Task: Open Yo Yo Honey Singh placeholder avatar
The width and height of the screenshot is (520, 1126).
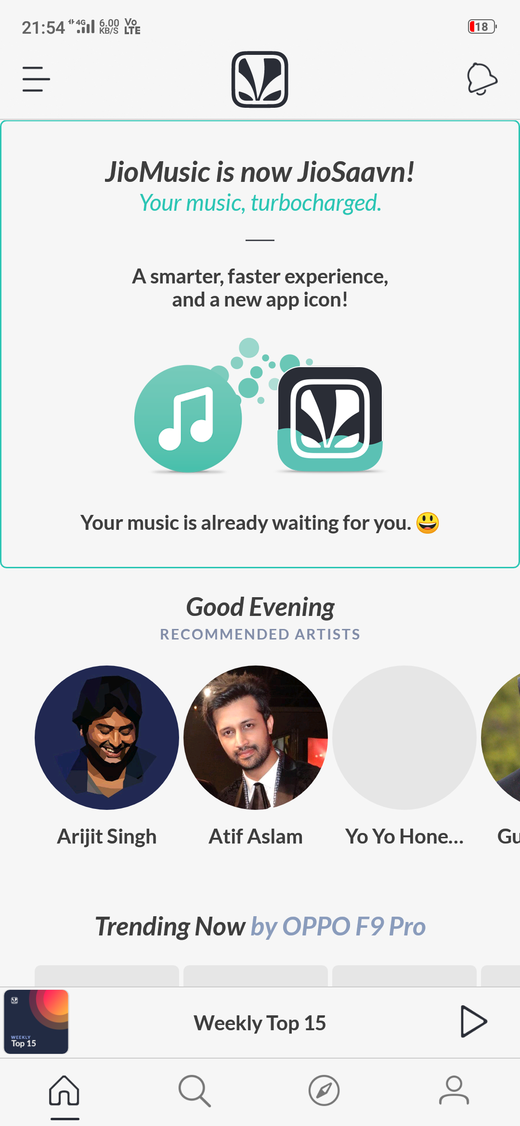Action: 404,738
